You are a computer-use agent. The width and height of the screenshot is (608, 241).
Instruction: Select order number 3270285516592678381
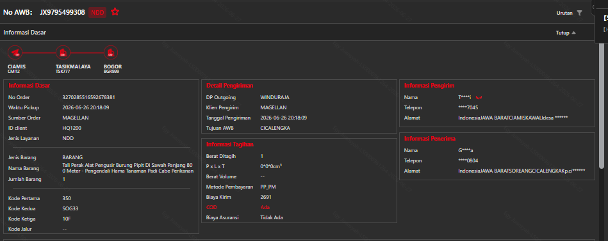[x=88, y=97]
